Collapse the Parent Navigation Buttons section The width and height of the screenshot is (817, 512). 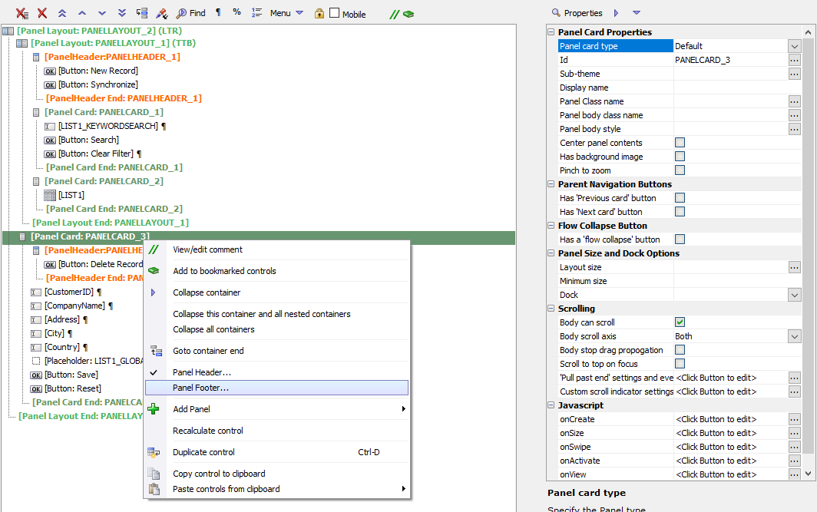click(551, 184)
